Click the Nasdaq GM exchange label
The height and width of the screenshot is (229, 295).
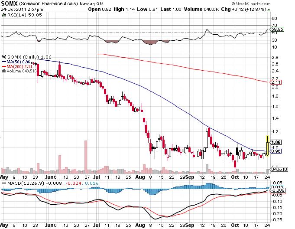(91, 4)
